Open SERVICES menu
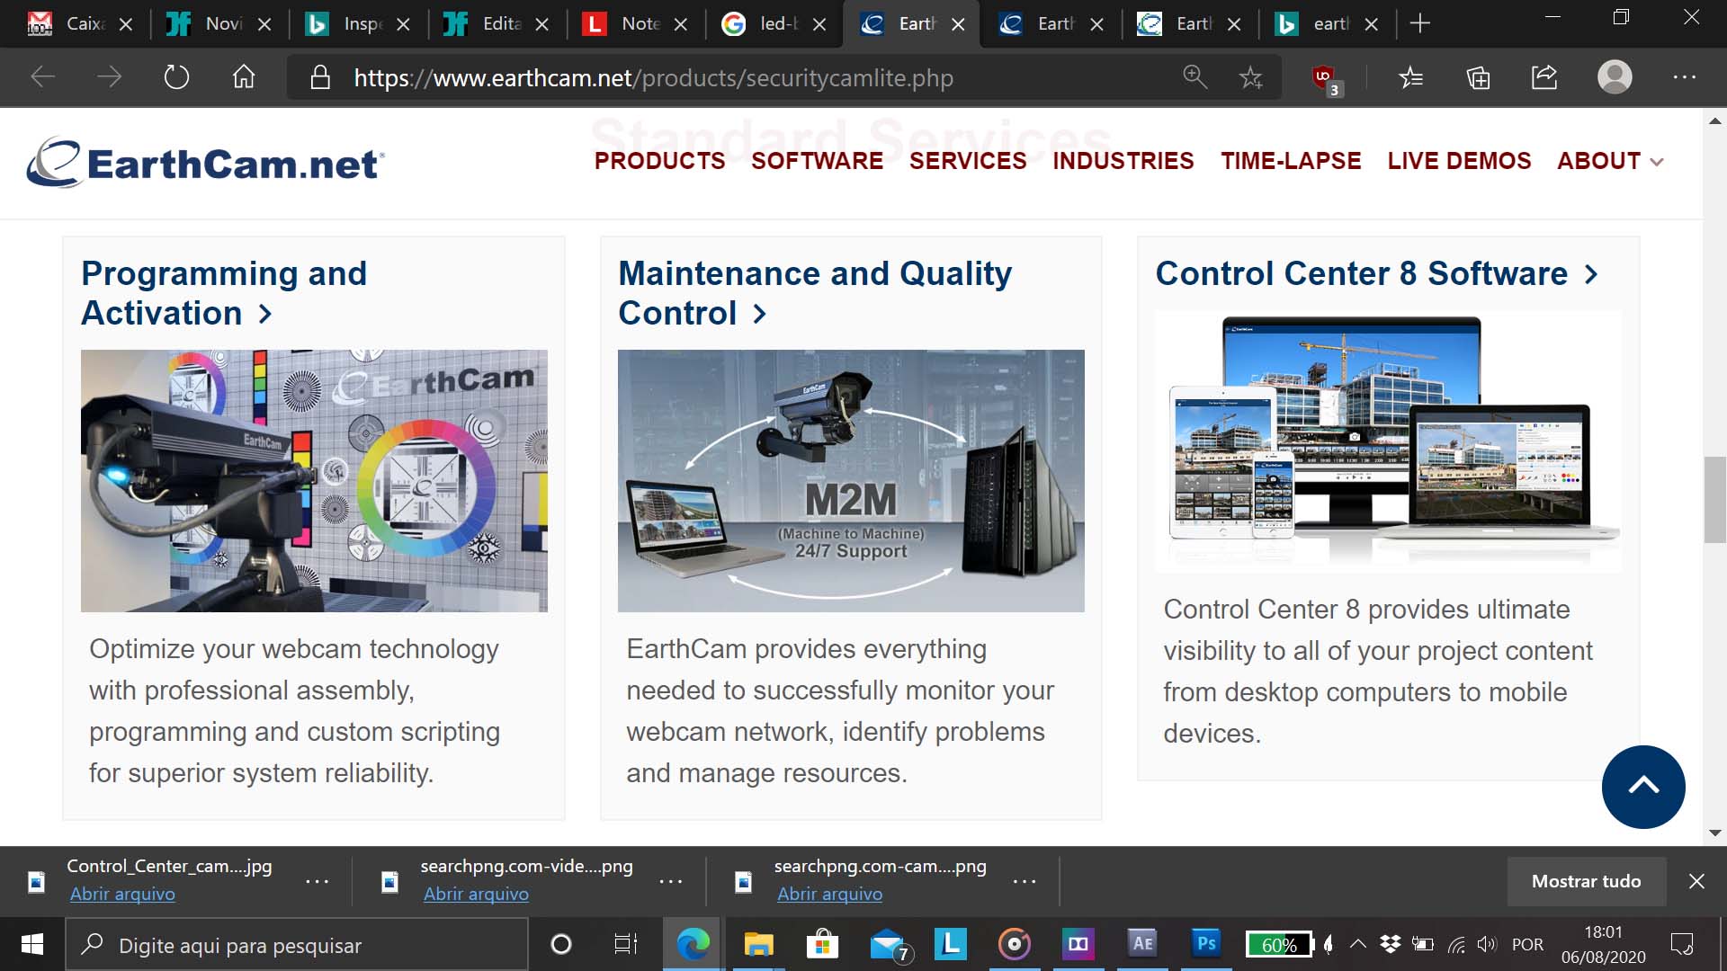The width and height of the screenshot is (1727, 971). pos(968,161)
